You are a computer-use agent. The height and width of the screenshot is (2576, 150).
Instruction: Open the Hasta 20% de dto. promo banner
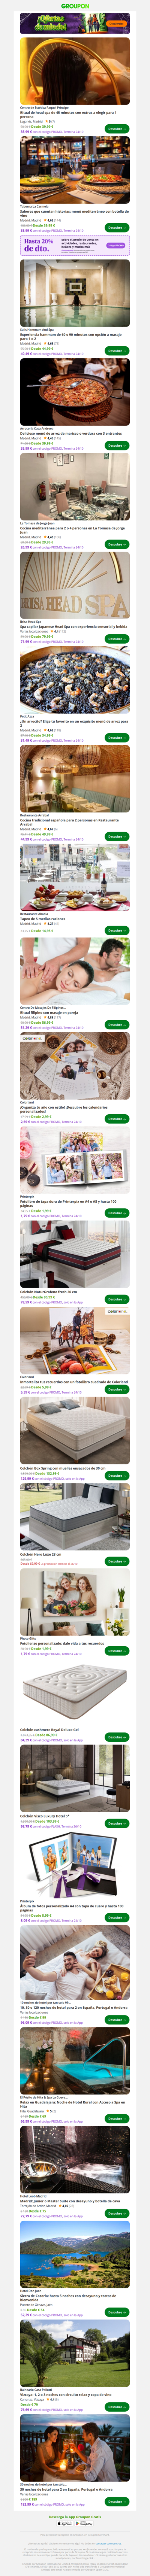(x=75, y=246)
